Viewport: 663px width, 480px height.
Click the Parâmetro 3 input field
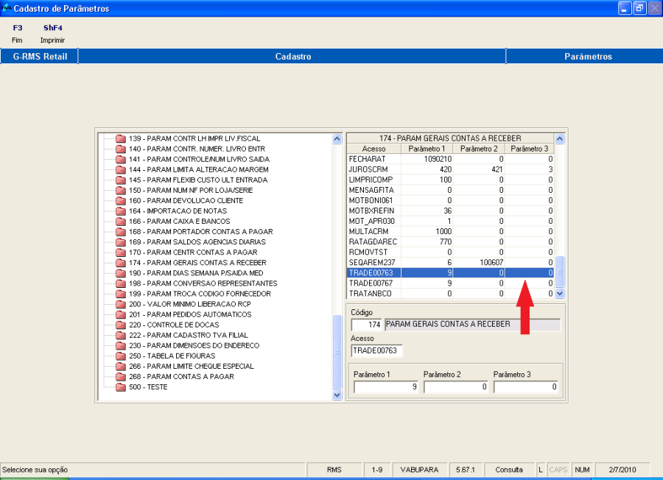525,387
